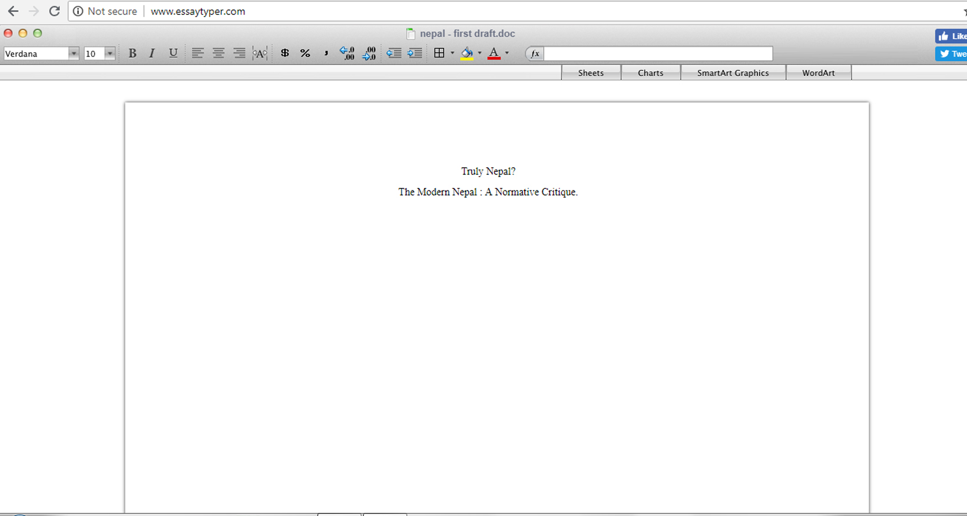
Task: Apply comma style format
Action: tap(326, 54)
